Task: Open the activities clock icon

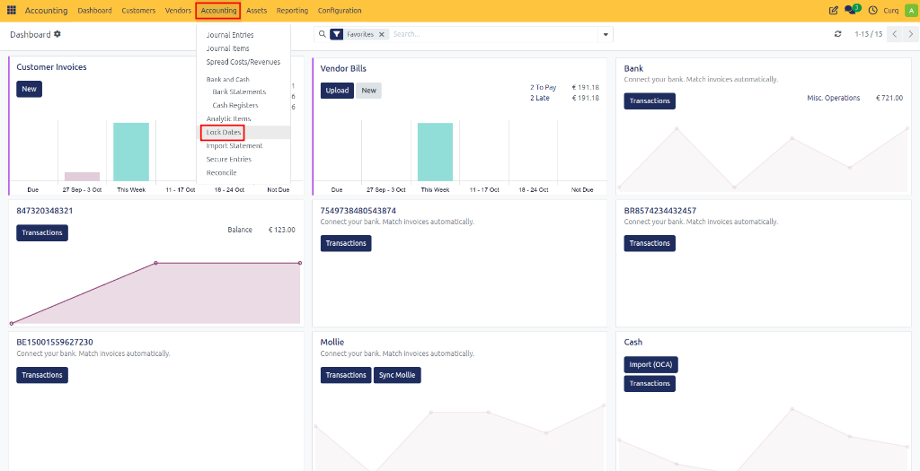Action: (x=872, y=11)
